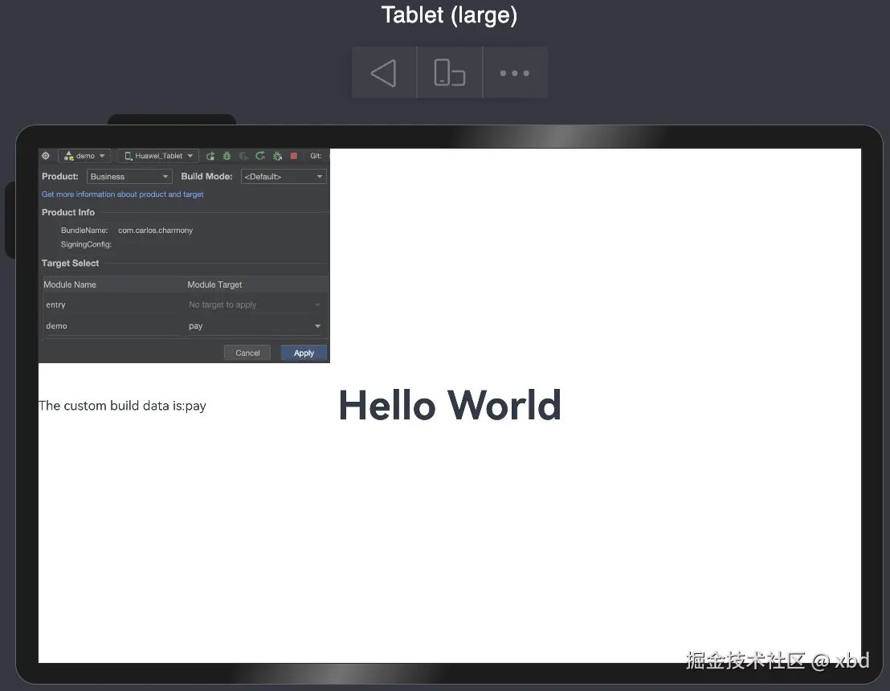Click the Attach Debugger bug-with-arrow icon
890x691 pixels.
click(x=277, y=156)
